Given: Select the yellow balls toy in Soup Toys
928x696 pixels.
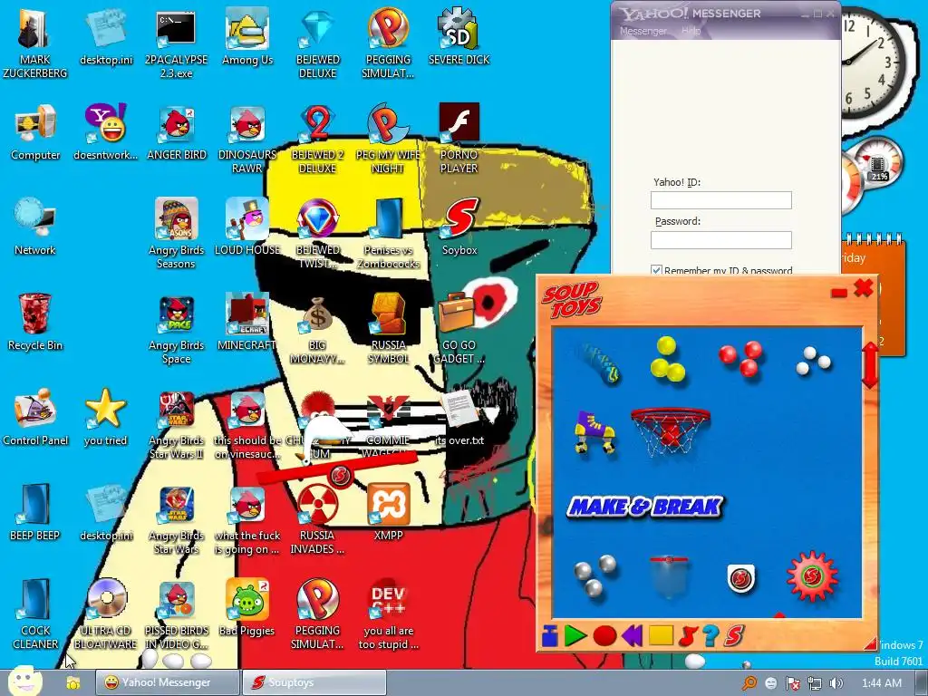Looking at the screenshot, I should [x=667, y=359].
